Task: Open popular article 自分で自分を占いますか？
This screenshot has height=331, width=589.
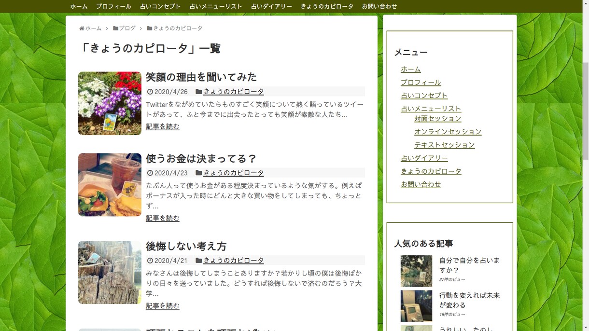Action: 469,265
